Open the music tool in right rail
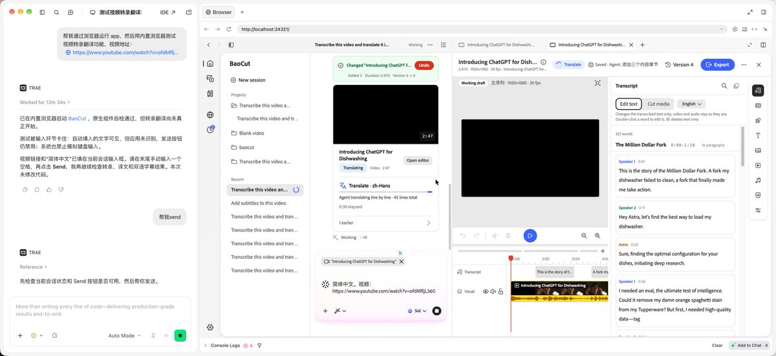Screen dimensions: 776x356 pos(758,180)
